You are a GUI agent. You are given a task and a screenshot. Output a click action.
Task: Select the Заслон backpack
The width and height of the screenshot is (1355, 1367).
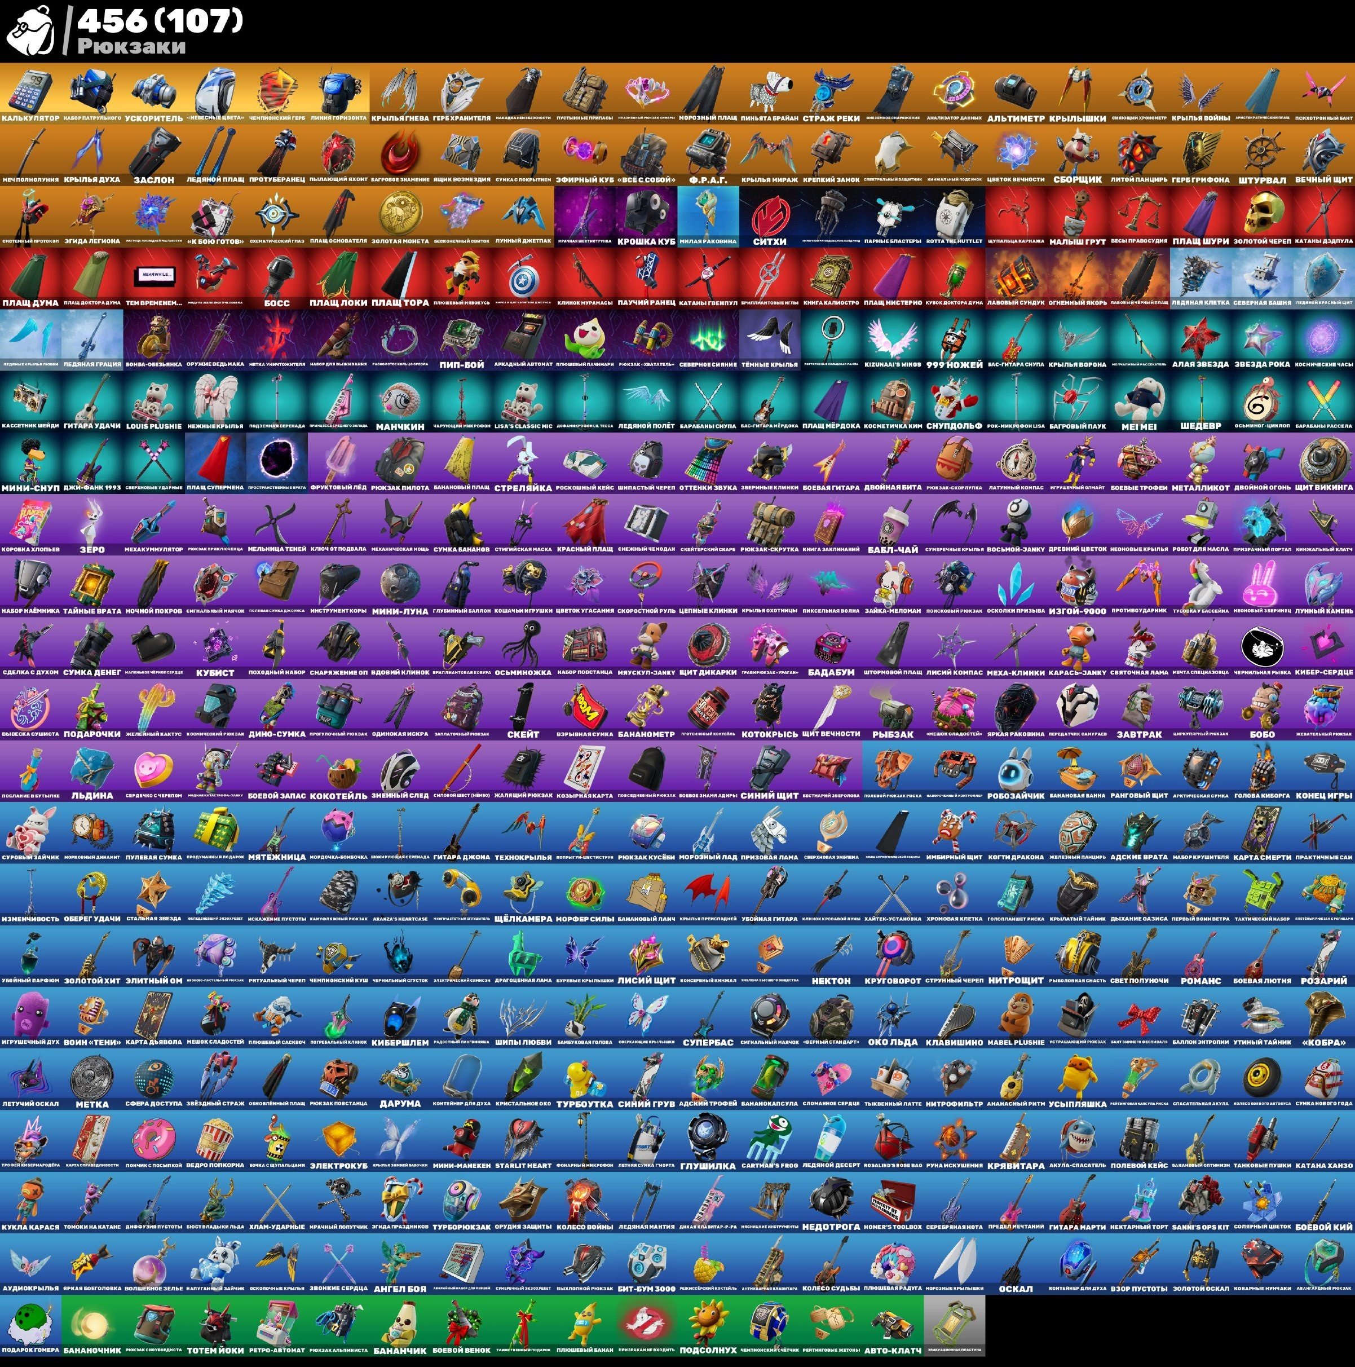(153, 155)
